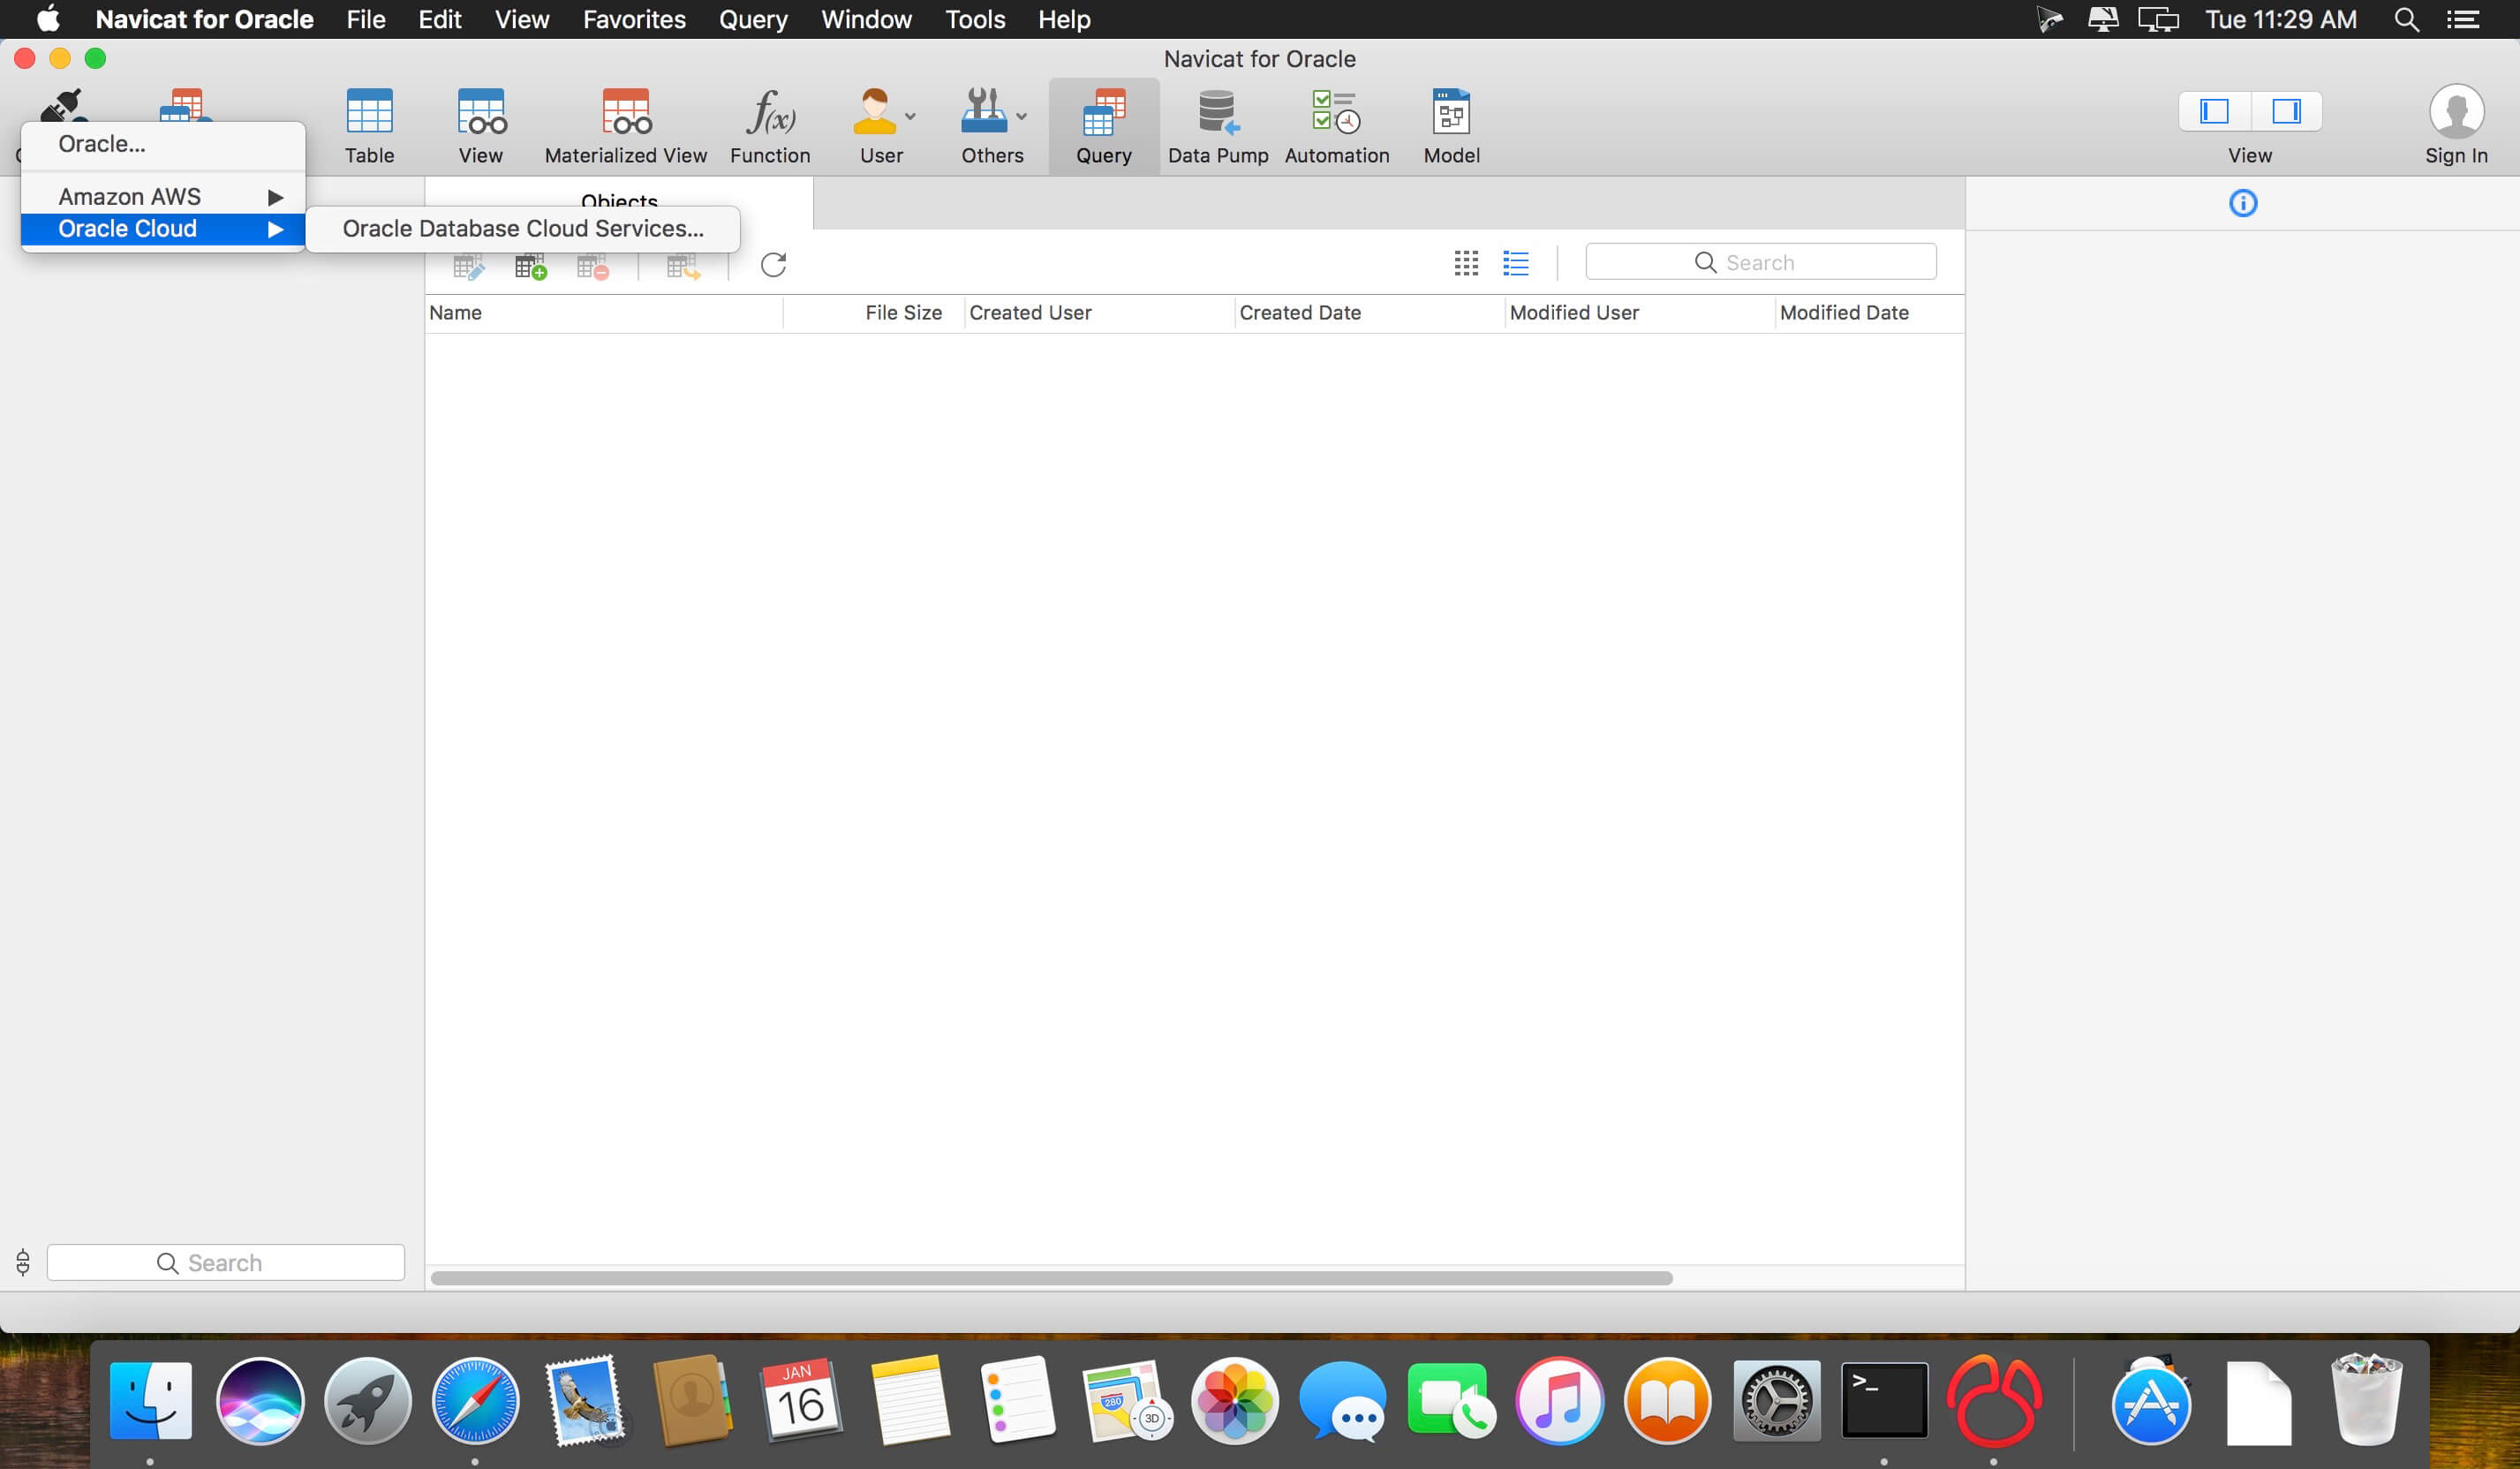Screen dimensions: 2520x1469
Task: Open the Data Pump tool
Action: 1218,125
